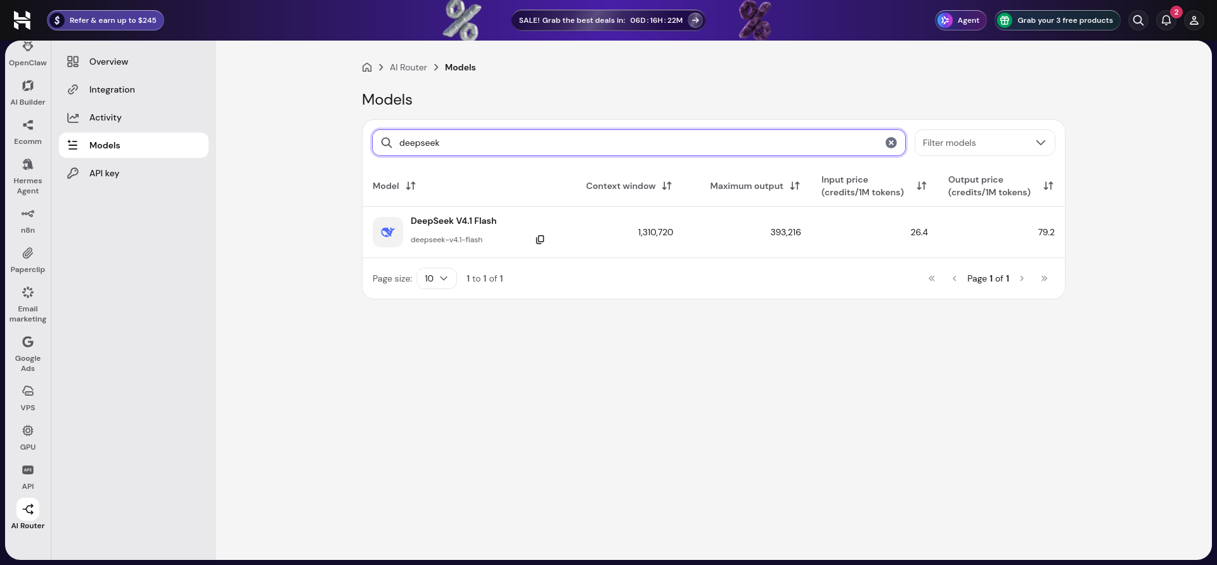Sort table by Model column
Screen dimensions: 1217x565
click(411, 186)
